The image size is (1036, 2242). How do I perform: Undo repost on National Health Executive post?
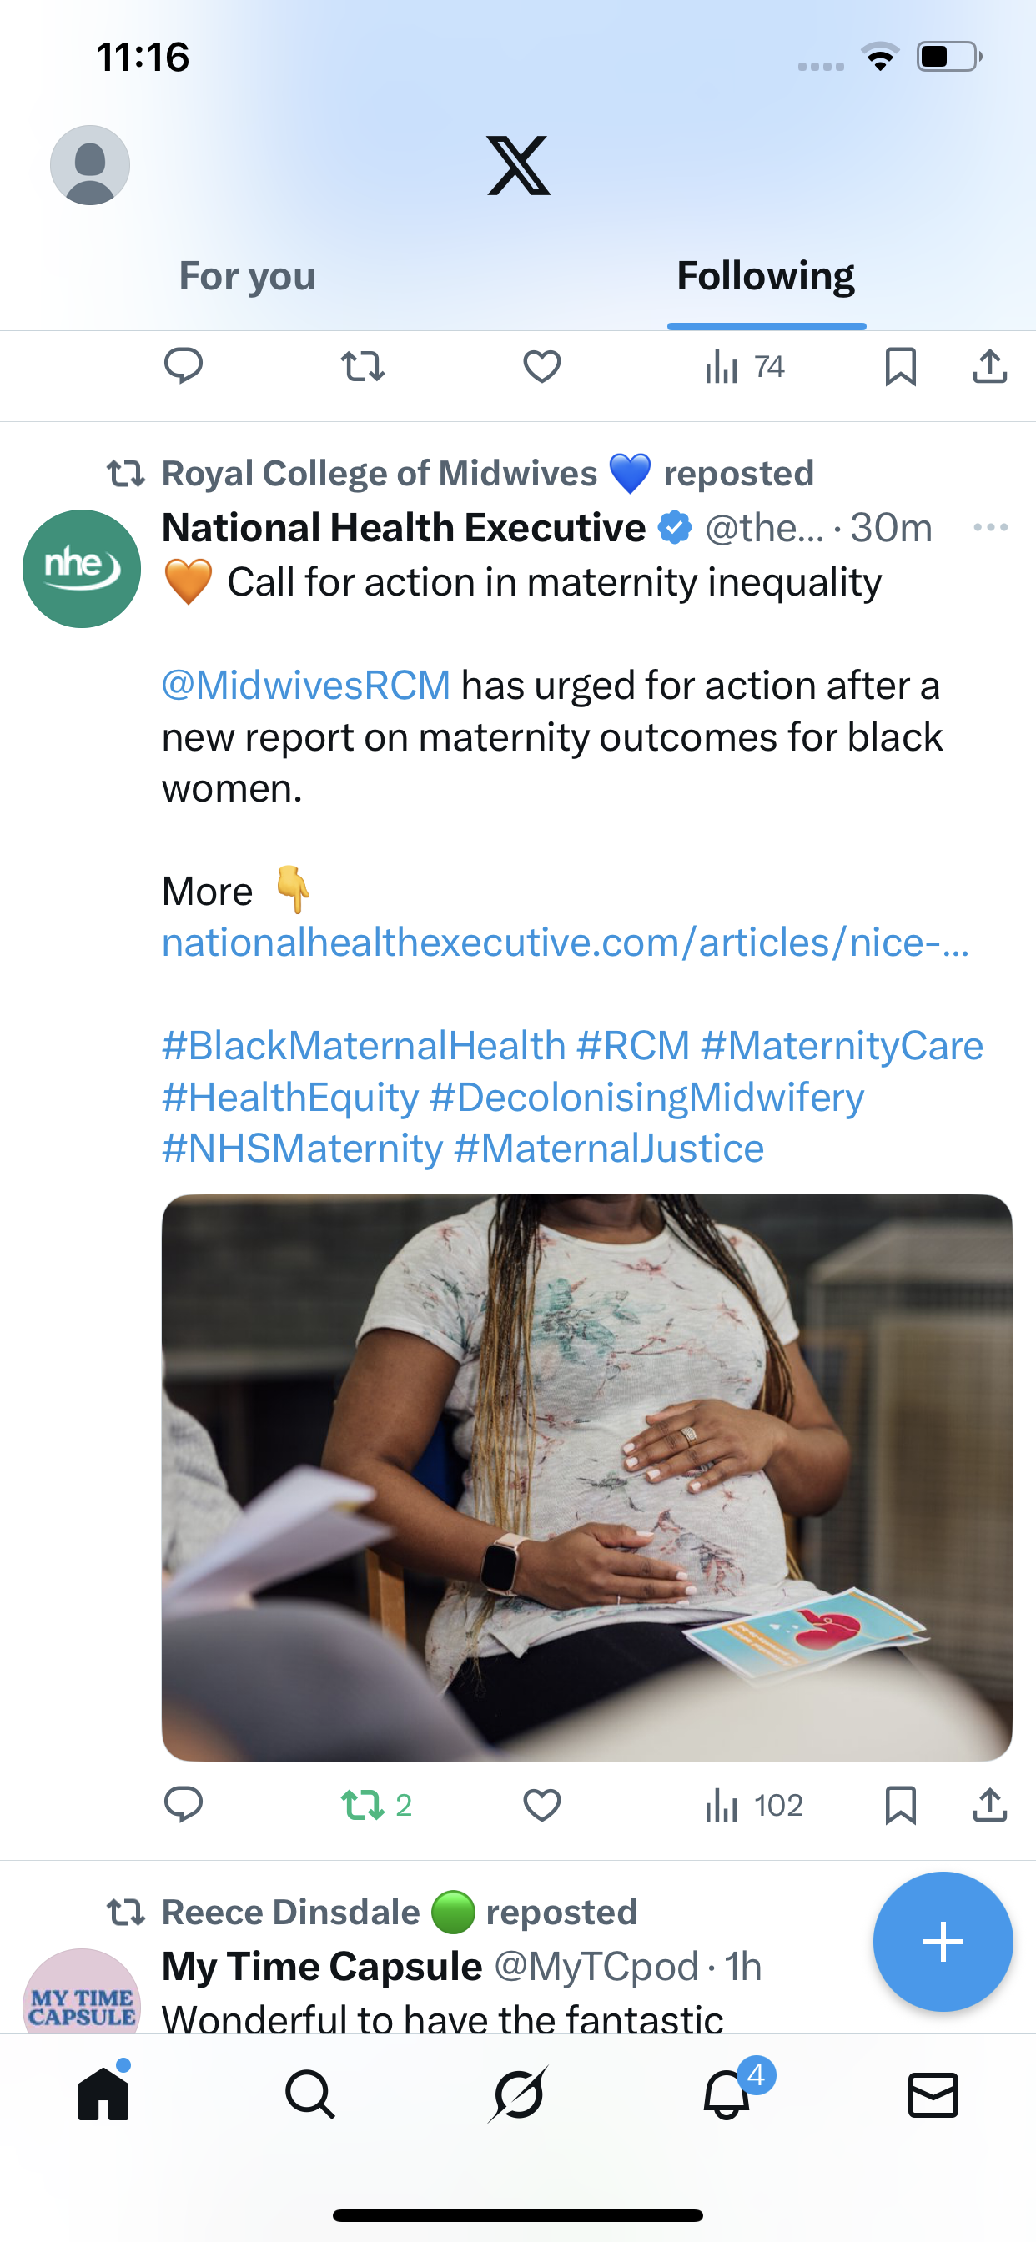pyautogui.click(x=363, y=1805)
